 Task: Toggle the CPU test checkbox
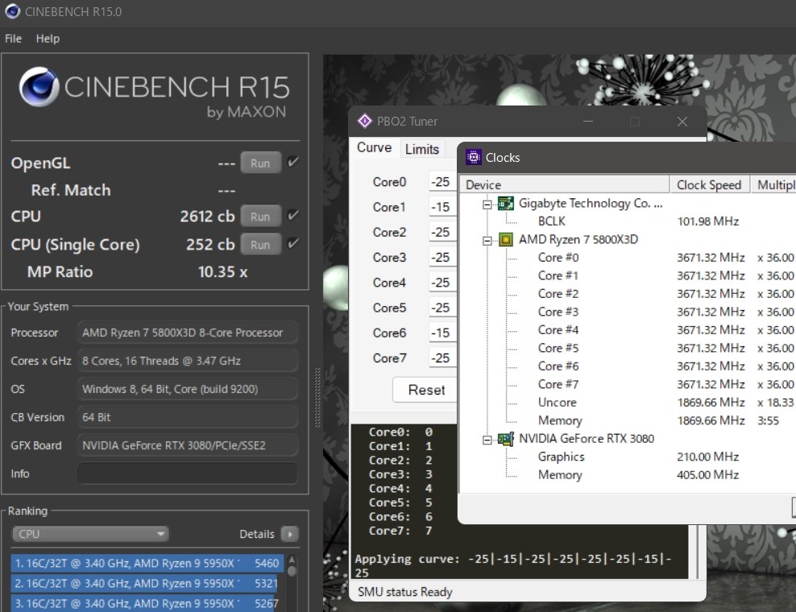click(293, 216)
